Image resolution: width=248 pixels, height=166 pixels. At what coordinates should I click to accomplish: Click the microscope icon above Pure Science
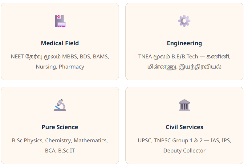click(x=60, y=105)
